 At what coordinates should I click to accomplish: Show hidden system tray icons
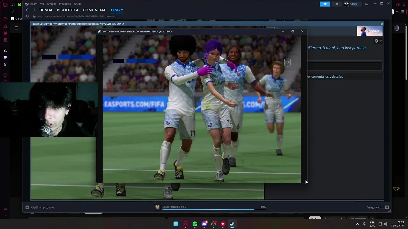(x=357, y=224)
